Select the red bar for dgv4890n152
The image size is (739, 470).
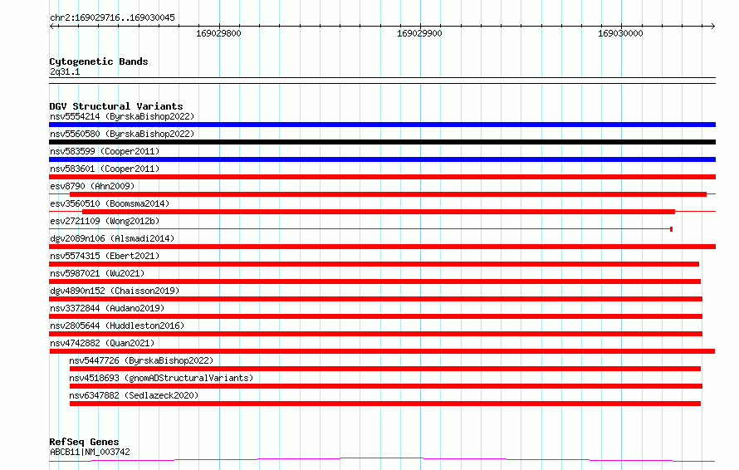click(x=375, y=299)
